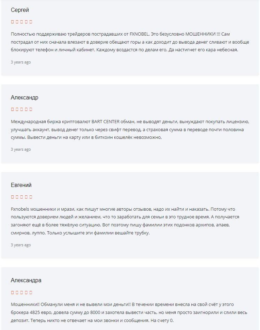Select the first star in Александра's rating
This screenshot has width=260, height=330.
pyautogui.click(x=12, y=292)
